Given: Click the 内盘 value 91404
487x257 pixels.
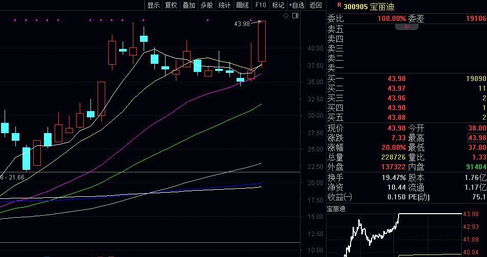Looking at the screenshot, I should pos(476,167).
